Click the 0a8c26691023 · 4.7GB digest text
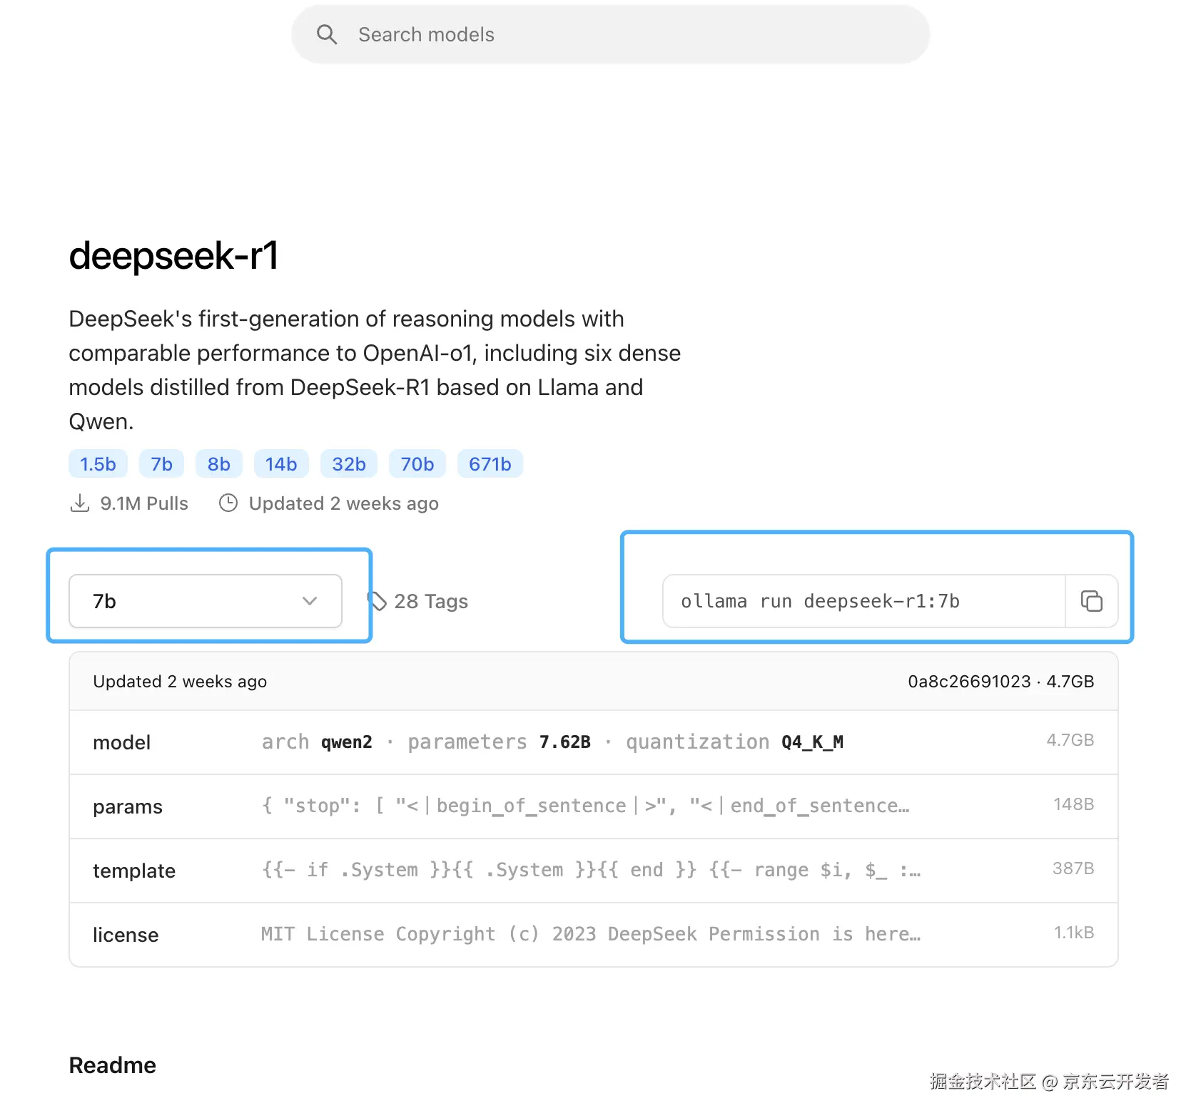 point(1000,682)
